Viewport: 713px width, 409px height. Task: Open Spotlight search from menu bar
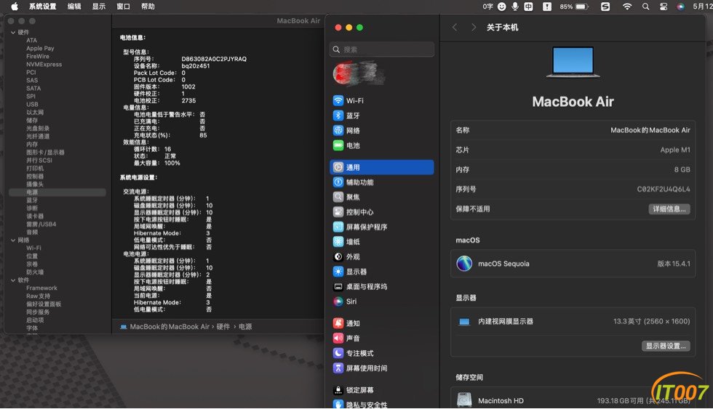646,7
